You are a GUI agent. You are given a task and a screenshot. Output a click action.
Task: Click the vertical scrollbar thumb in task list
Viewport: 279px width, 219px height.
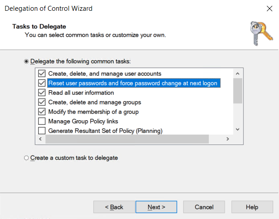click(x=238, y=91)
